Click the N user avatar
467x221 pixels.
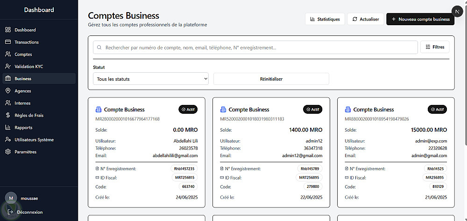457,12
